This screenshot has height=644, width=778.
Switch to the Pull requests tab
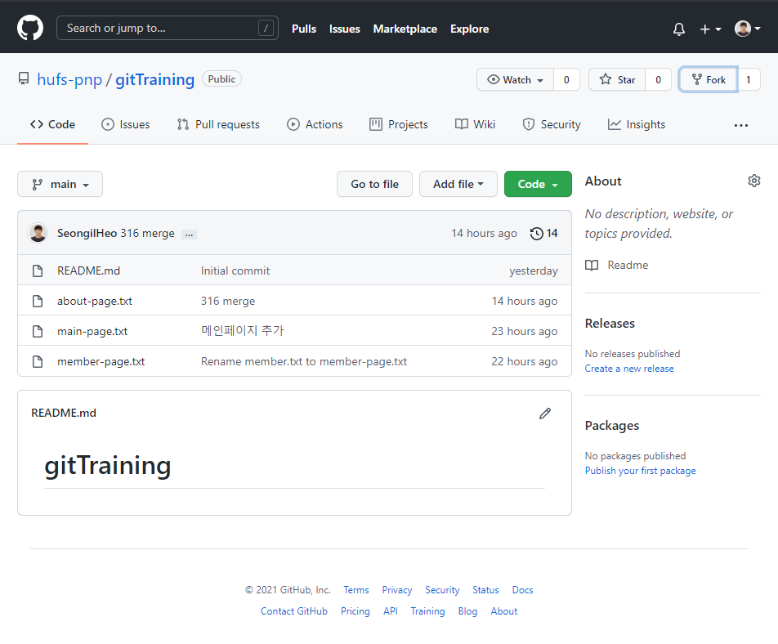218,124
